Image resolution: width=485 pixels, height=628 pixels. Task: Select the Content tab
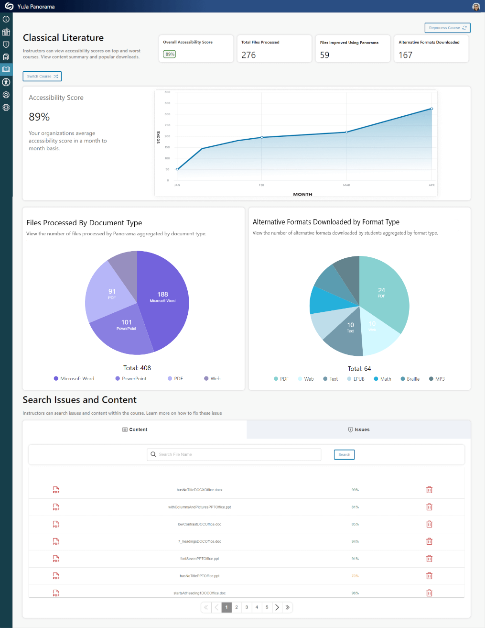135,430
